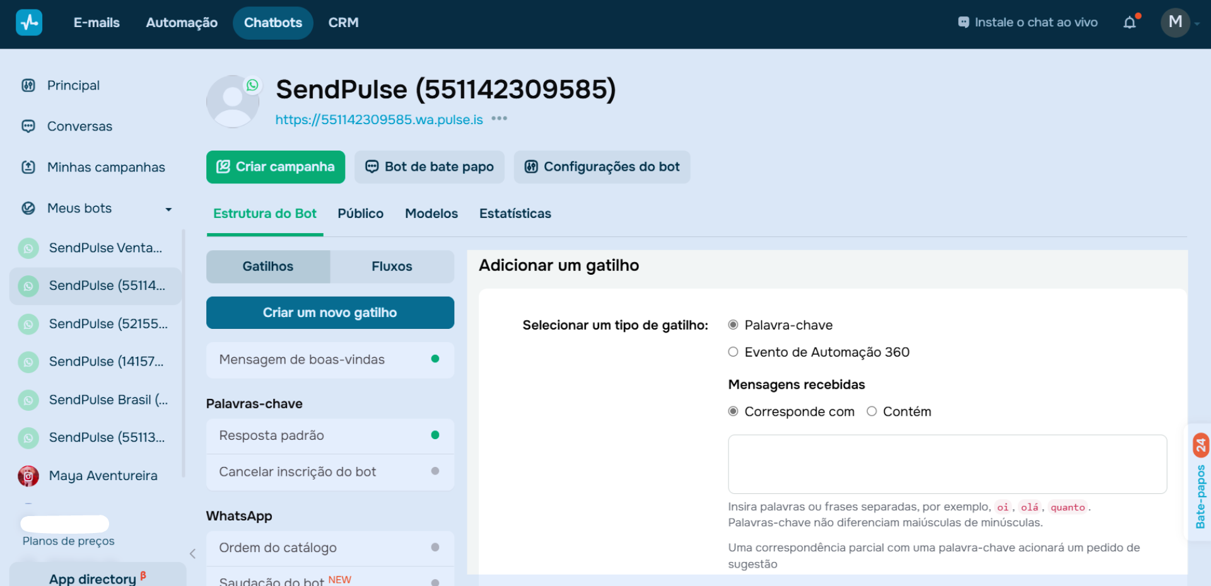Open the three-dot menu next to bot link

pos(500,118)
